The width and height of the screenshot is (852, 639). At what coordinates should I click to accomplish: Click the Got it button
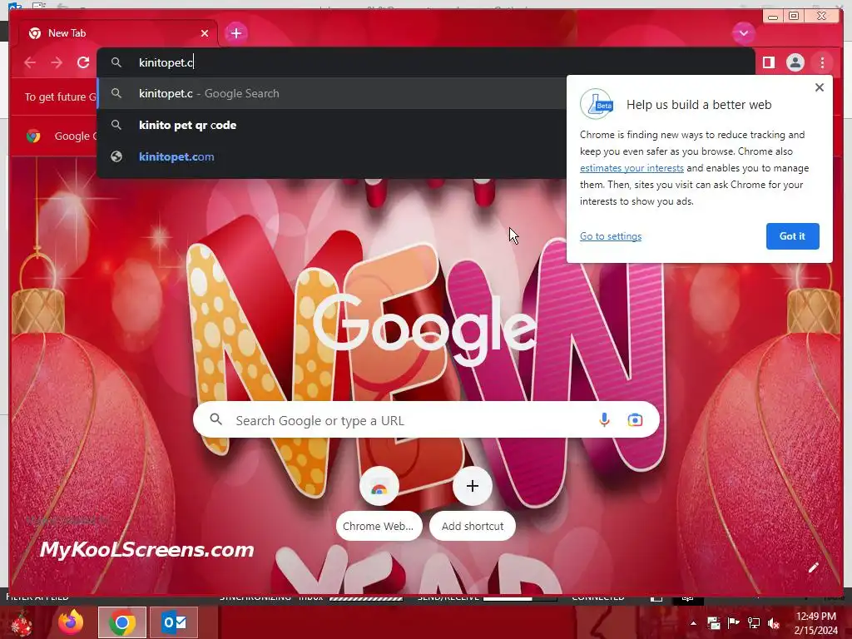pyautogui.click(x=792, y=236)
